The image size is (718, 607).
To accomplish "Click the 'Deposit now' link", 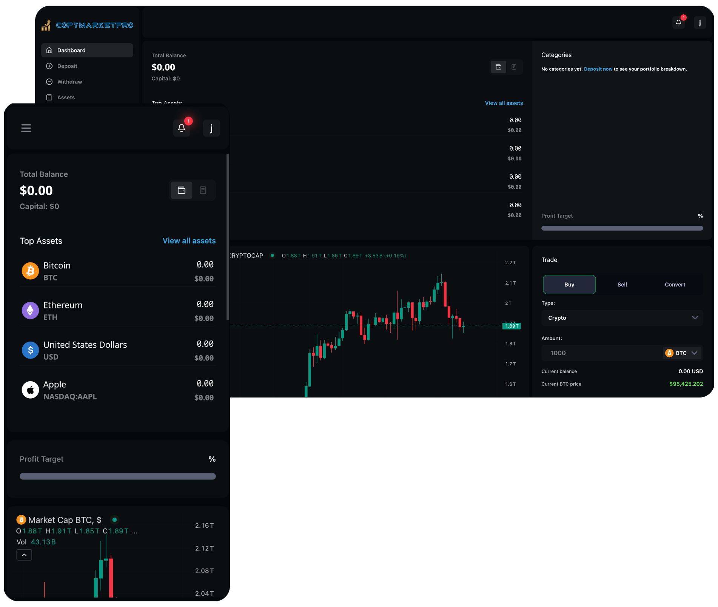I will pyautogui.click(x=598, y=69).
